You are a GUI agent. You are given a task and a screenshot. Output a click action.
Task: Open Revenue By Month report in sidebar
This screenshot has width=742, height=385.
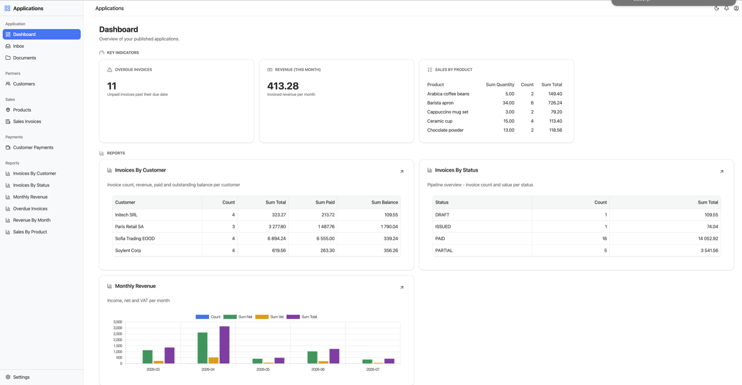[x=42, y=220]
